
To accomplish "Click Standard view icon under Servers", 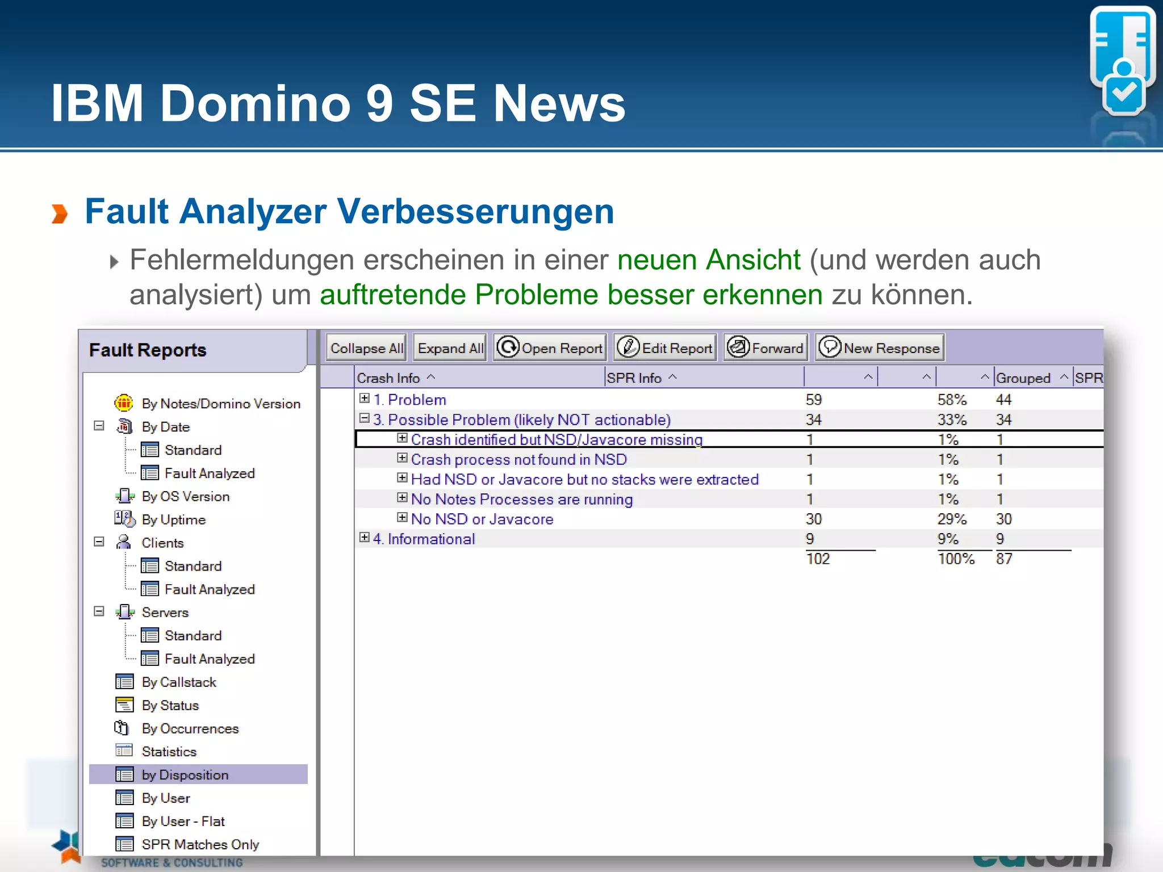I will [x=149, y=635].
